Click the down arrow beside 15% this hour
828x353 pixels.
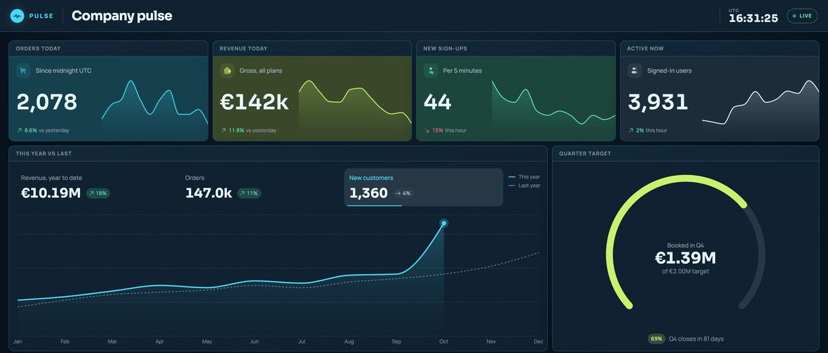[426, 130]
